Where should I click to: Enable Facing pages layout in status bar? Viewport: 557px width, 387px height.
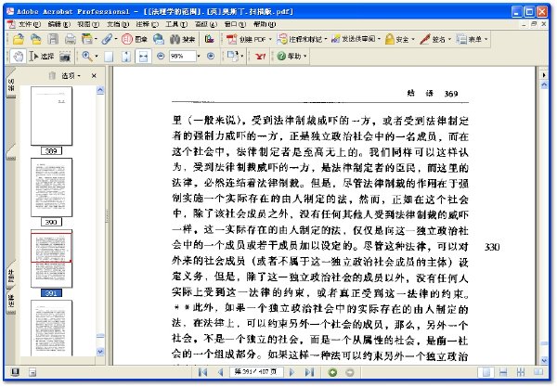[x=538, y=372]
